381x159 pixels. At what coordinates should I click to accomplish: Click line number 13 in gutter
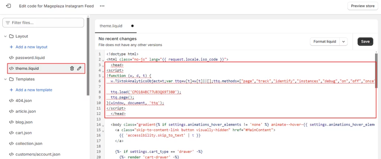(99, 119)
